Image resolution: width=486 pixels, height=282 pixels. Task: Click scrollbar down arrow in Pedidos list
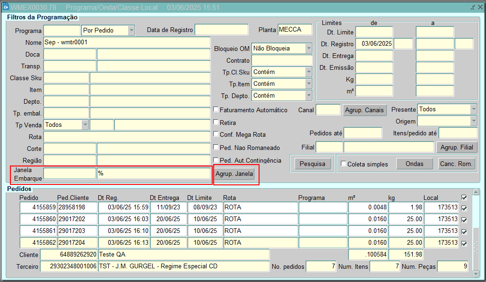(476, 274)
